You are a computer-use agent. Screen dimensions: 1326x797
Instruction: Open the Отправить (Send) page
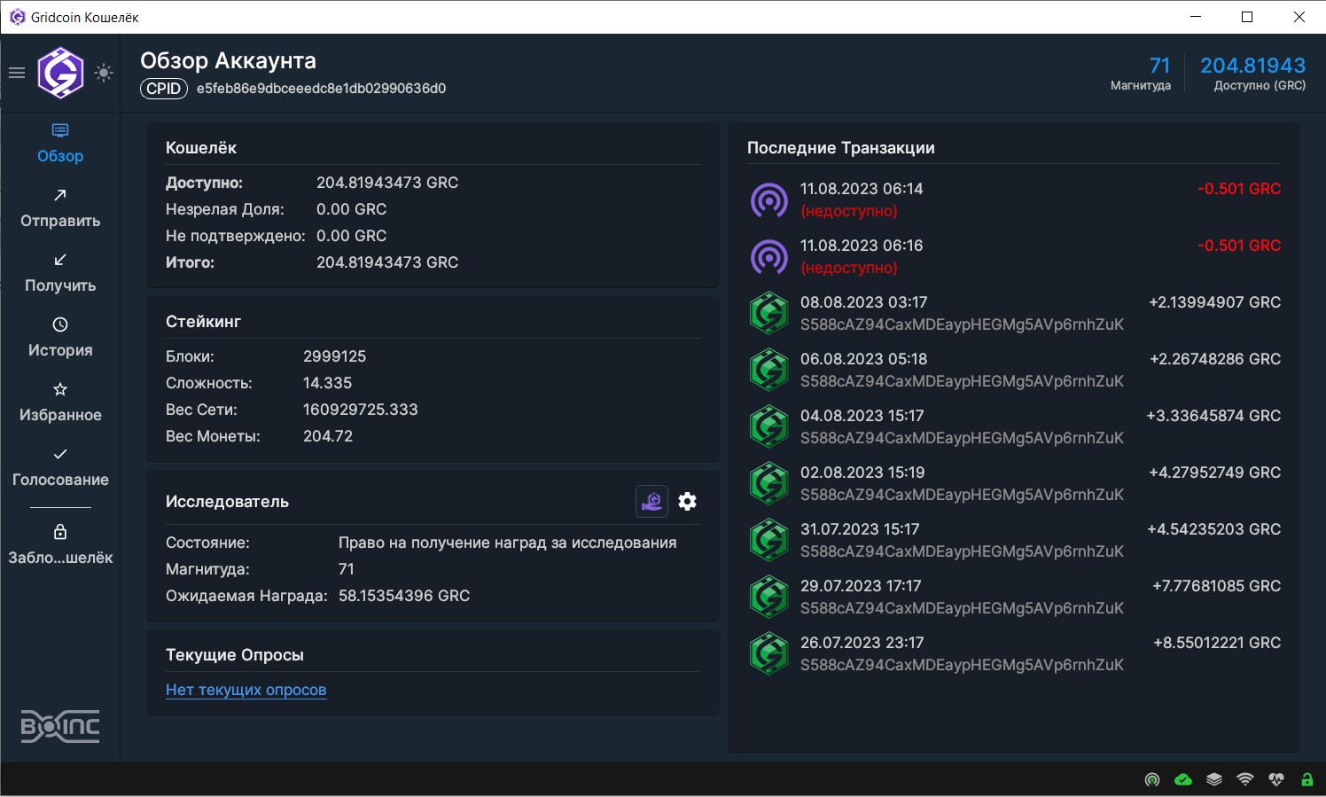click(x=60, y=208)
